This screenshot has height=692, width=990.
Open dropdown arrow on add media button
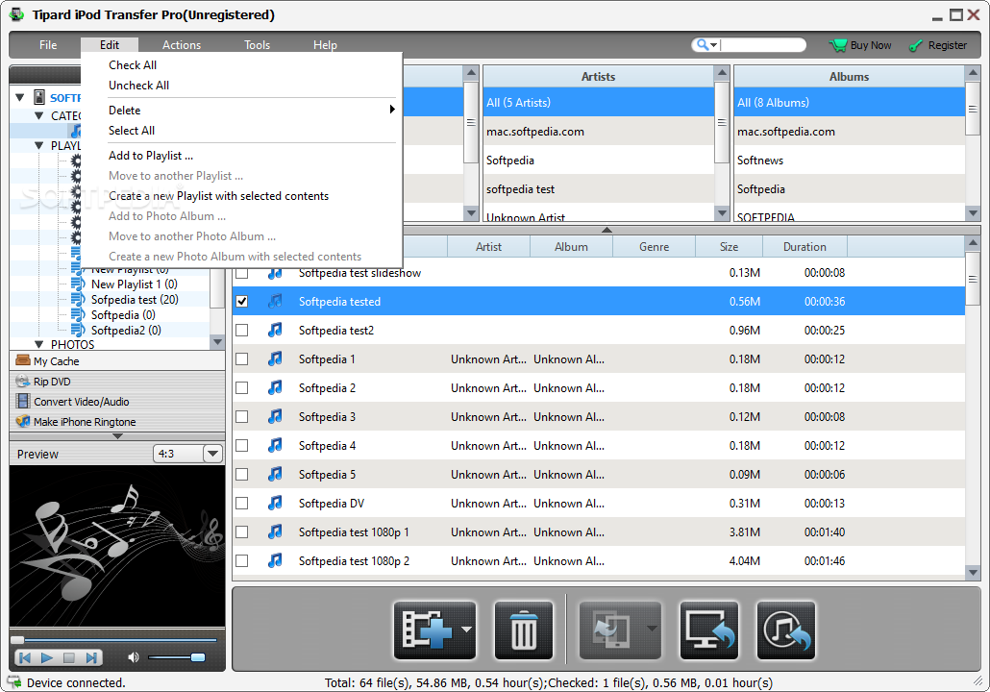pos(466,629)
